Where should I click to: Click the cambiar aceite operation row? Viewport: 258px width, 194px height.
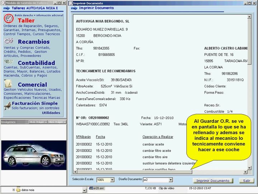tap(153, 144)
